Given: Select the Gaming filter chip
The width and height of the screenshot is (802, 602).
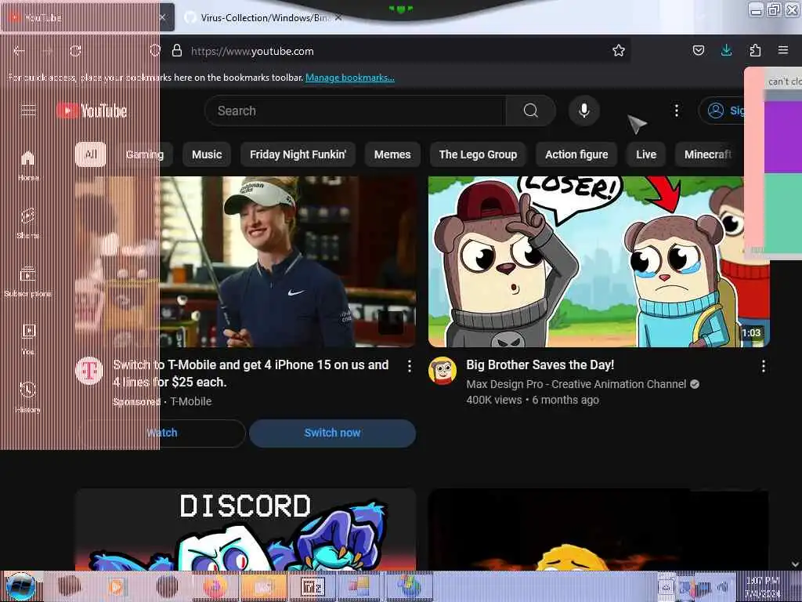Looking at the screenshot, I should (145, 154).
